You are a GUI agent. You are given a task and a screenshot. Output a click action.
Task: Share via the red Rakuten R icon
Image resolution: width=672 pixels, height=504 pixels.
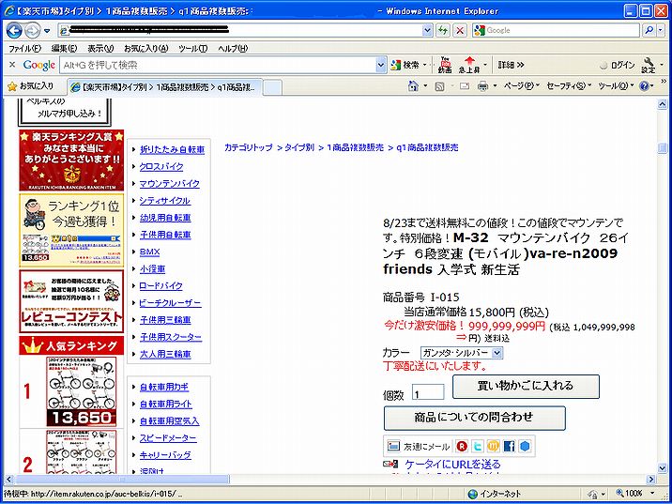[462, 446]
